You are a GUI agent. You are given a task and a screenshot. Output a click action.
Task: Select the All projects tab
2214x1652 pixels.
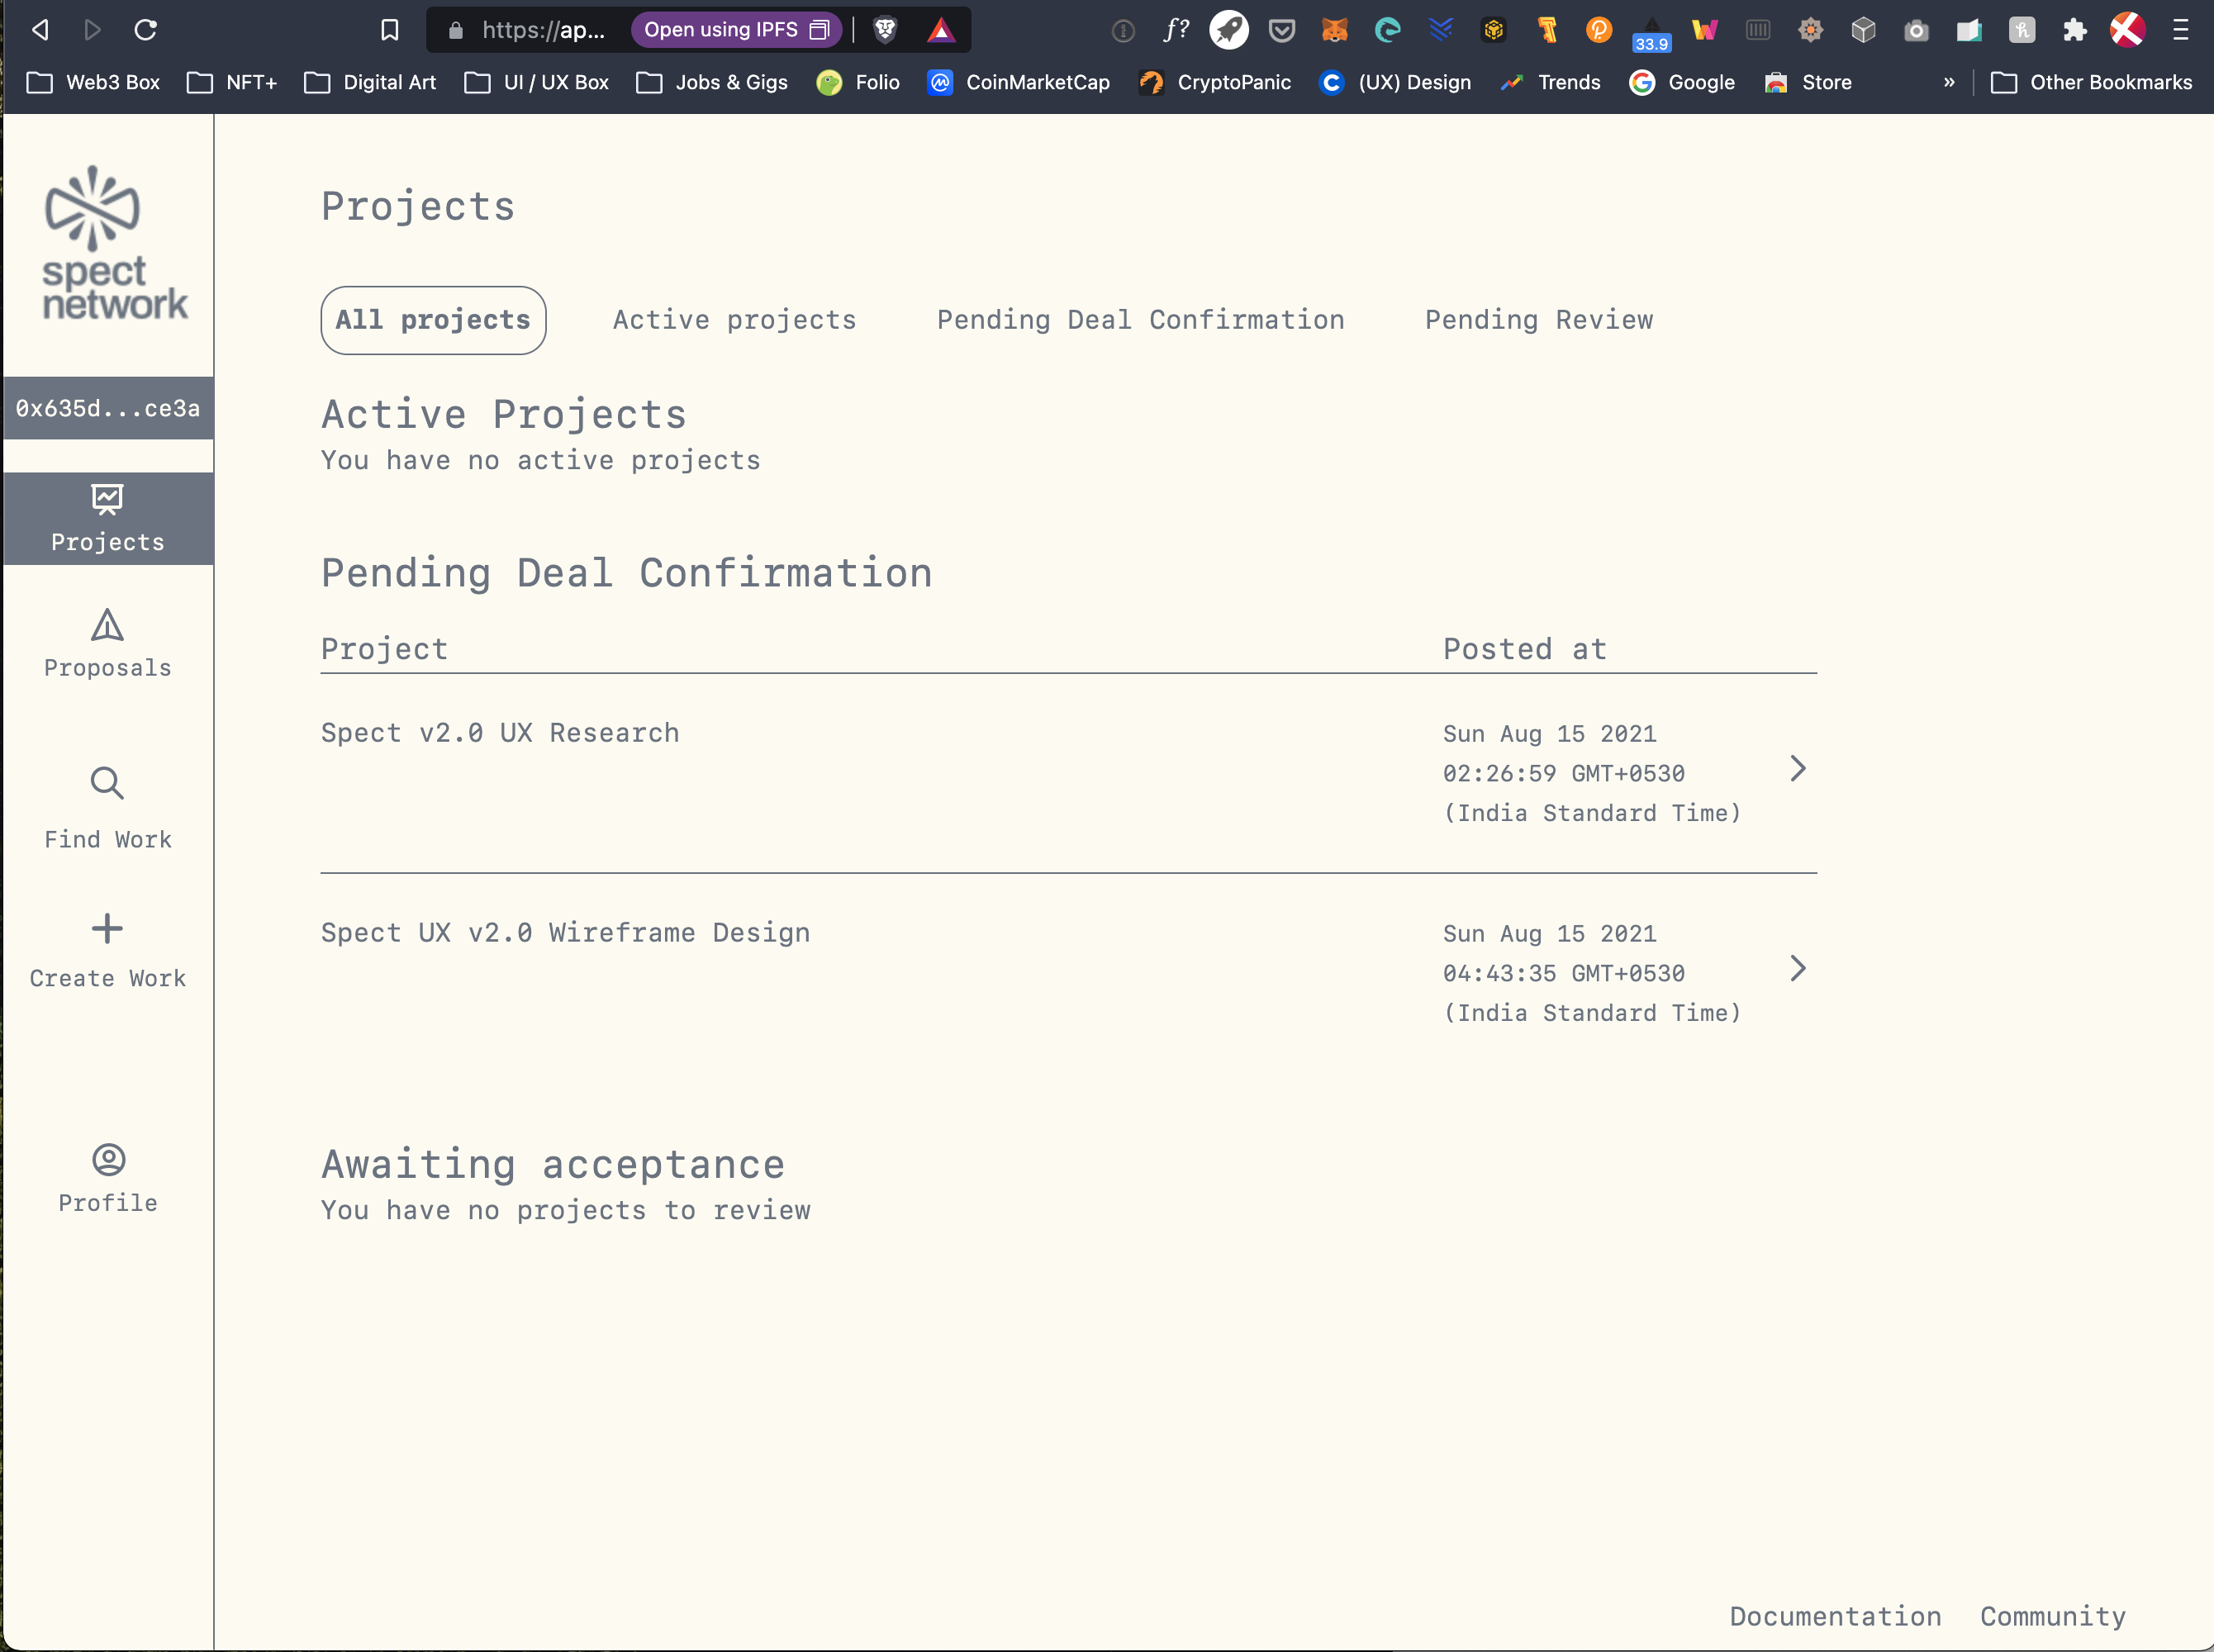tap(432, 320)
